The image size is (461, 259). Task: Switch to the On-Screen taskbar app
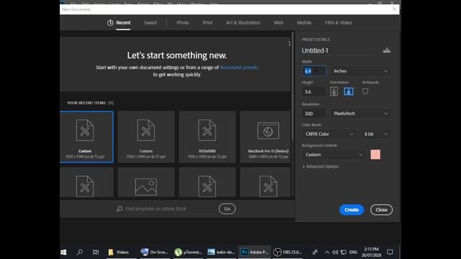[154, 252]
